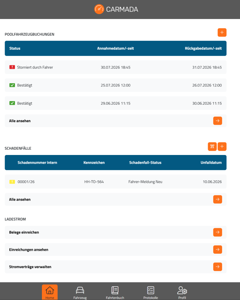The height and width of the screenshot is (300, 240).
Task: Select Stromverträge verwalten row
Action: tap(115, 267)
